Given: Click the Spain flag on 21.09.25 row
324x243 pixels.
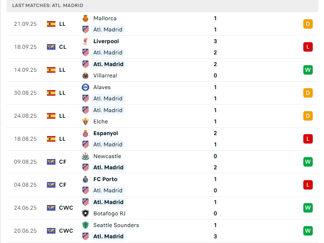Looking at the screenshot, I should (x=51, y=24).
